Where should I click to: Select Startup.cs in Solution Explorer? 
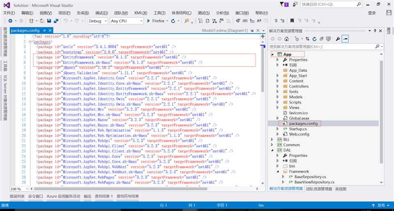(x=298, y=129)
